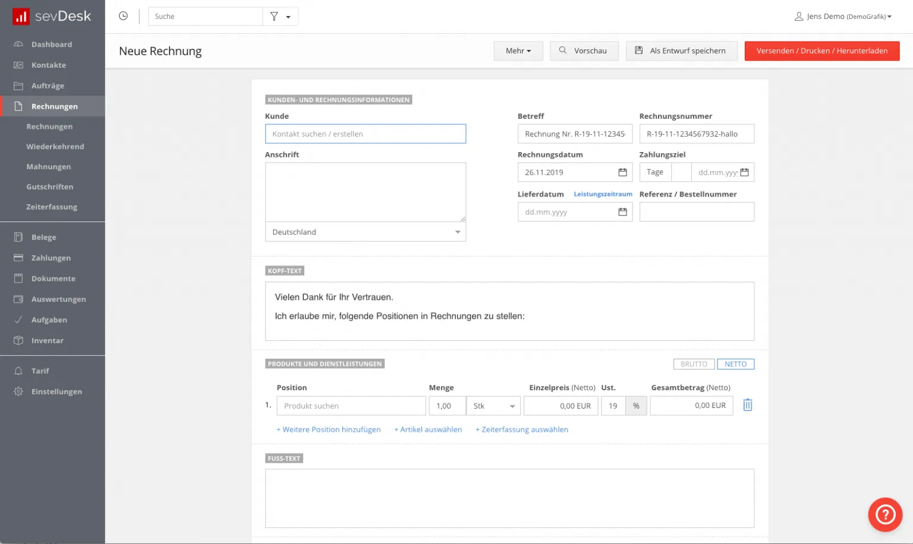Click the Rechnungen document icon

(18, 106)
